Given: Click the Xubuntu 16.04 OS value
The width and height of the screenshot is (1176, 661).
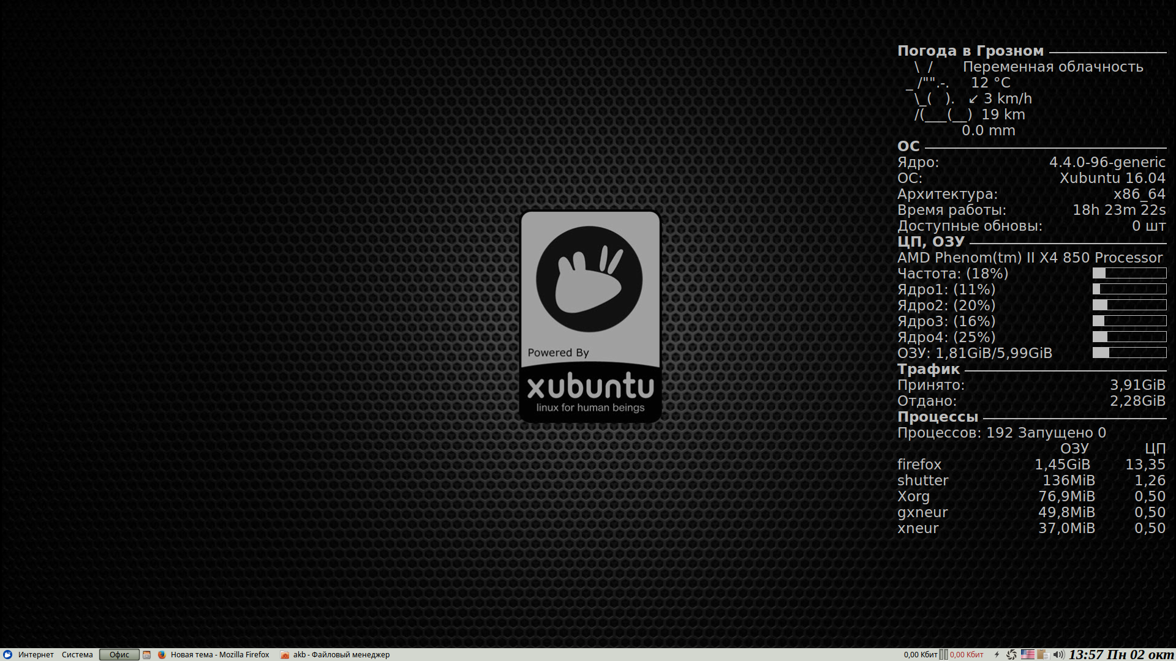Looking at the screenshot, I should point(1113,178).
